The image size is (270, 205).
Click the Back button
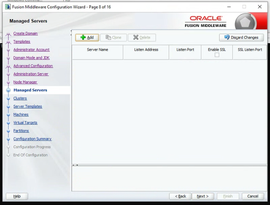180,196
